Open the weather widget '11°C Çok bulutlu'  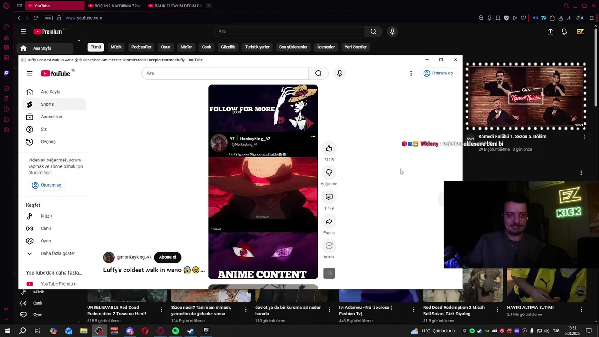pos(433,331)
